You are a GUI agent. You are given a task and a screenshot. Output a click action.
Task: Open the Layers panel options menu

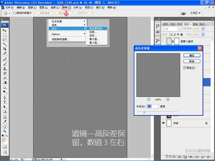[x=212, y=25]
